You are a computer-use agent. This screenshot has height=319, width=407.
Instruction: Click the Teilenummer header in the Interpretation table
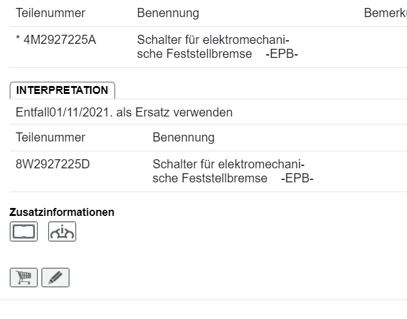pyautogui.click(x=51, y=137)
